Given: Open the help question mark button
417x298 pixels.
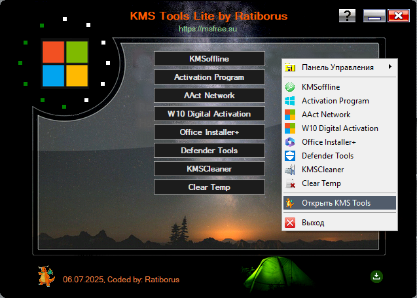Looking at the screenshot, I should click(347, 16).
